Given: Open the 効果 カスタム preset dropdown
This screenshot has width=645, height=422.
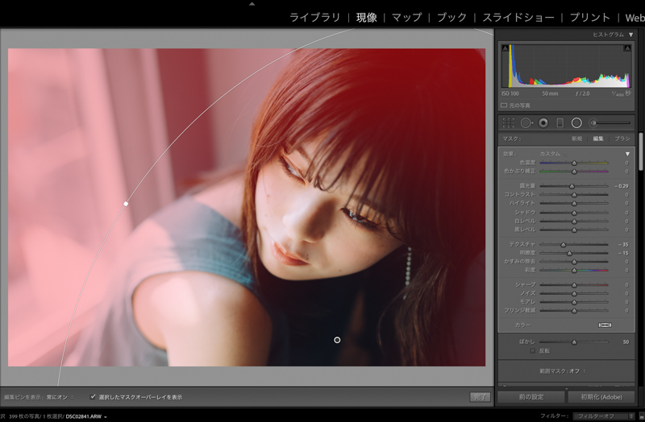Looking at the screenshot, I should click(553, 154).
